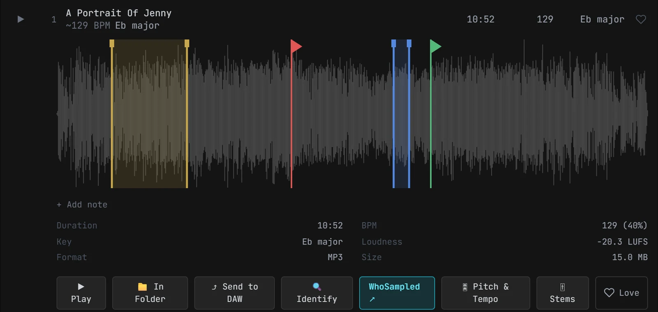Click the green flag marker on waveform
658x312 pixels.
[436, 46]
